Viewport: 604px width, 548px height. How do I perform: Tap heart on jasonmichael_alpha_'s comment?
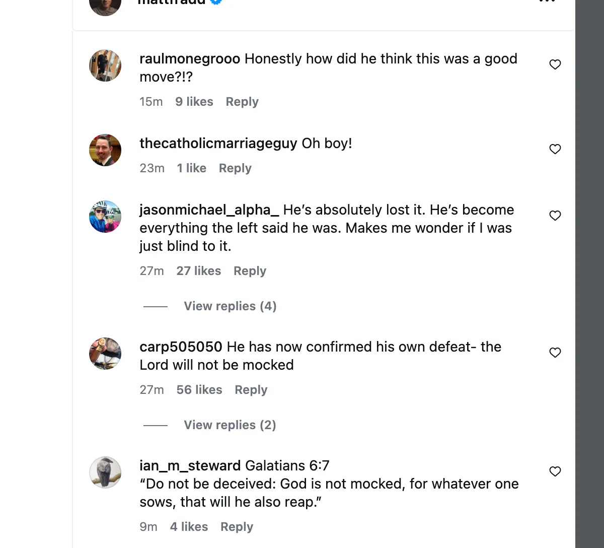pos(555,216)
